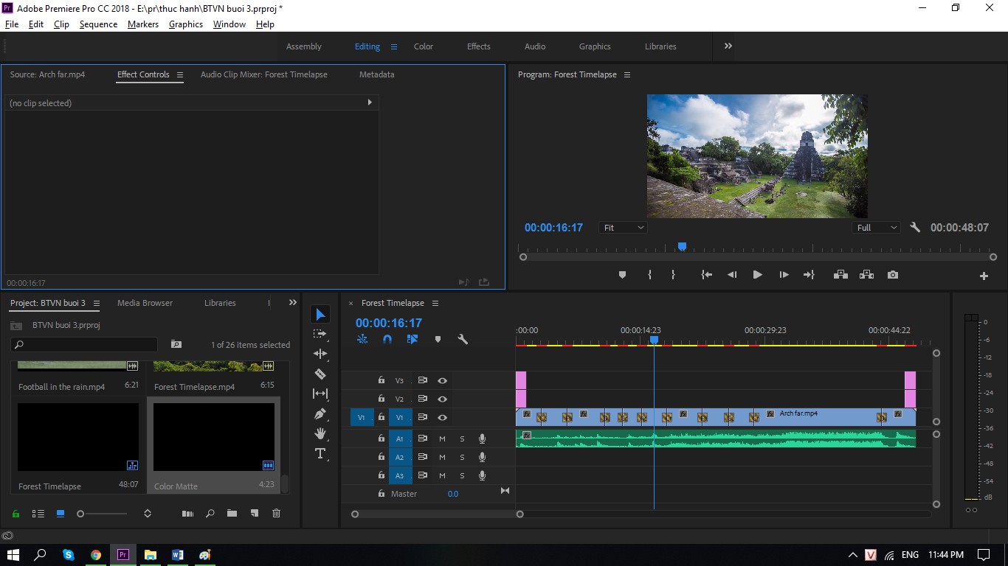This screenshot has height=566, width=1008.
Task: Solo audio track A2
Action: [x=462, y=458]
